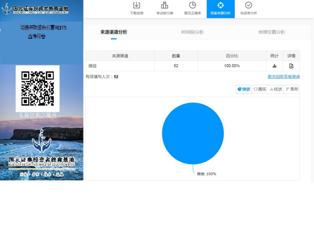Switch chart to 圆环 donut view
The image size is (314, 247).
pyautogui.click(x=260, y=89)
